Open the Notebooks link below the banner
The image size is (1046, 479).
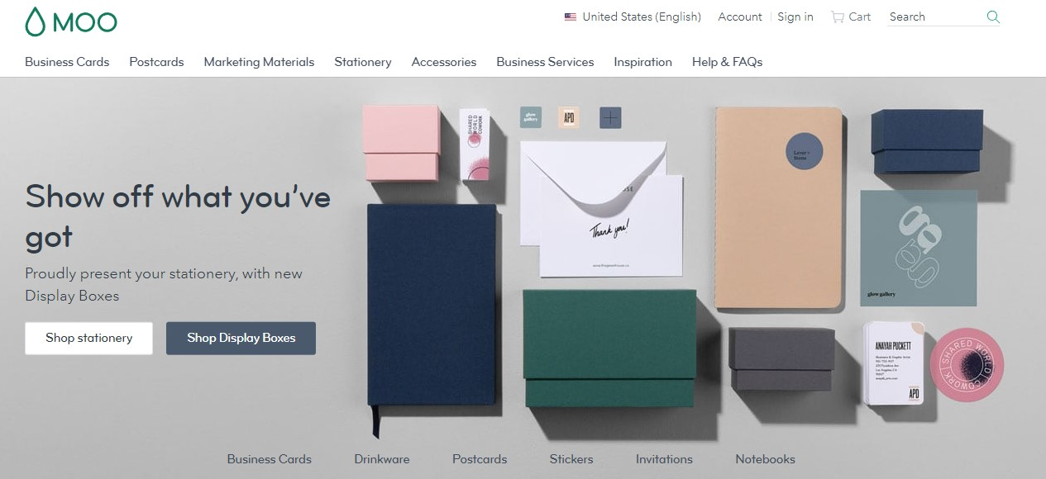765,459
